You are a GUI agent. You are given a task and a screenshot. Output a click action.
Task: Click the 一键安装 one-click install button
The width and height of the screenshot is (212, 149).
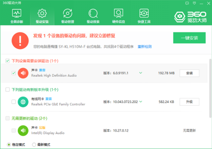point(189,38)
